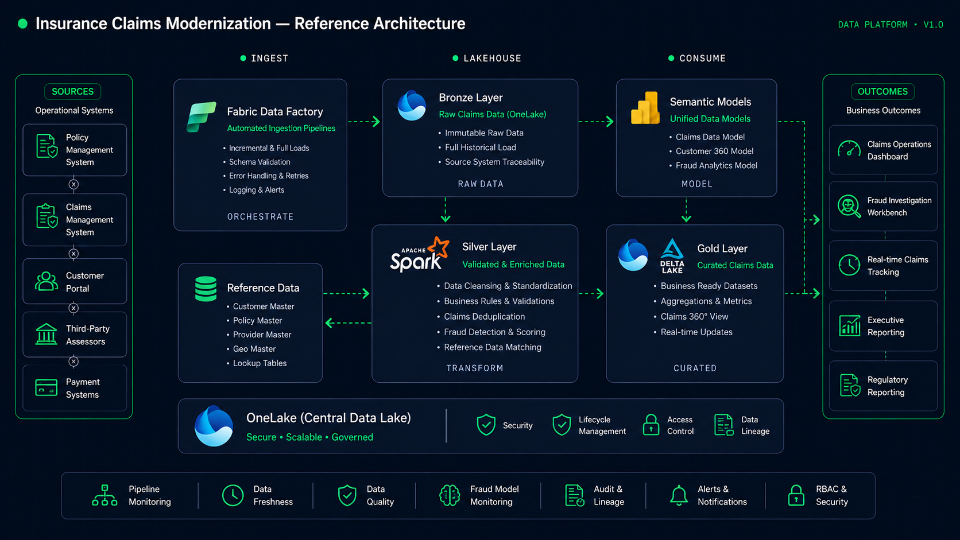Screen dimensions: 960x540
Task: Click the "Schema Validation" bullet
Action: 260,162
